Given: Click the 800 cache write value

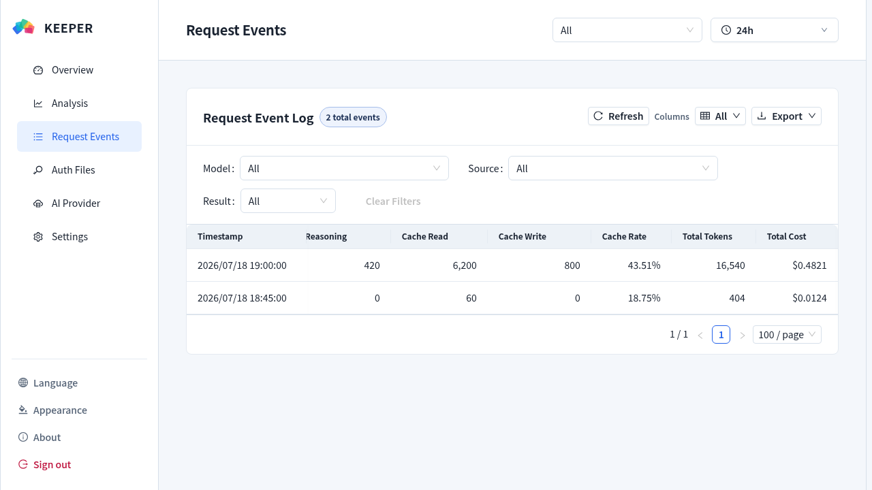Looking at the screenshot, I should (x=572, y=265).
